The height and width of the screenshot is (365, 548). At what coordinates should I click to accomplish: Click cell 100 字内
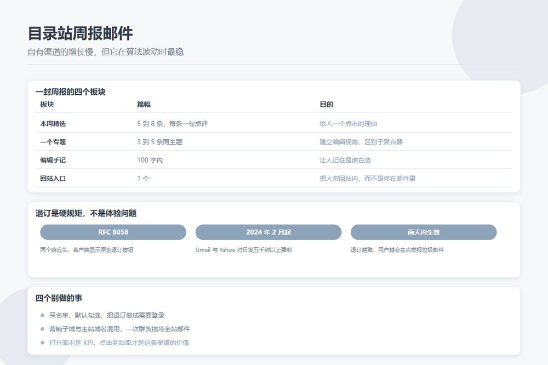[x=150, y=160]
